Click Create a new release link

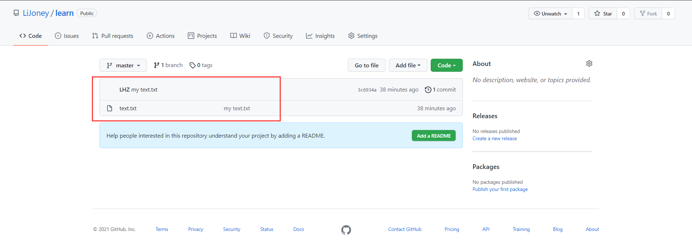[x=494, y=139]
